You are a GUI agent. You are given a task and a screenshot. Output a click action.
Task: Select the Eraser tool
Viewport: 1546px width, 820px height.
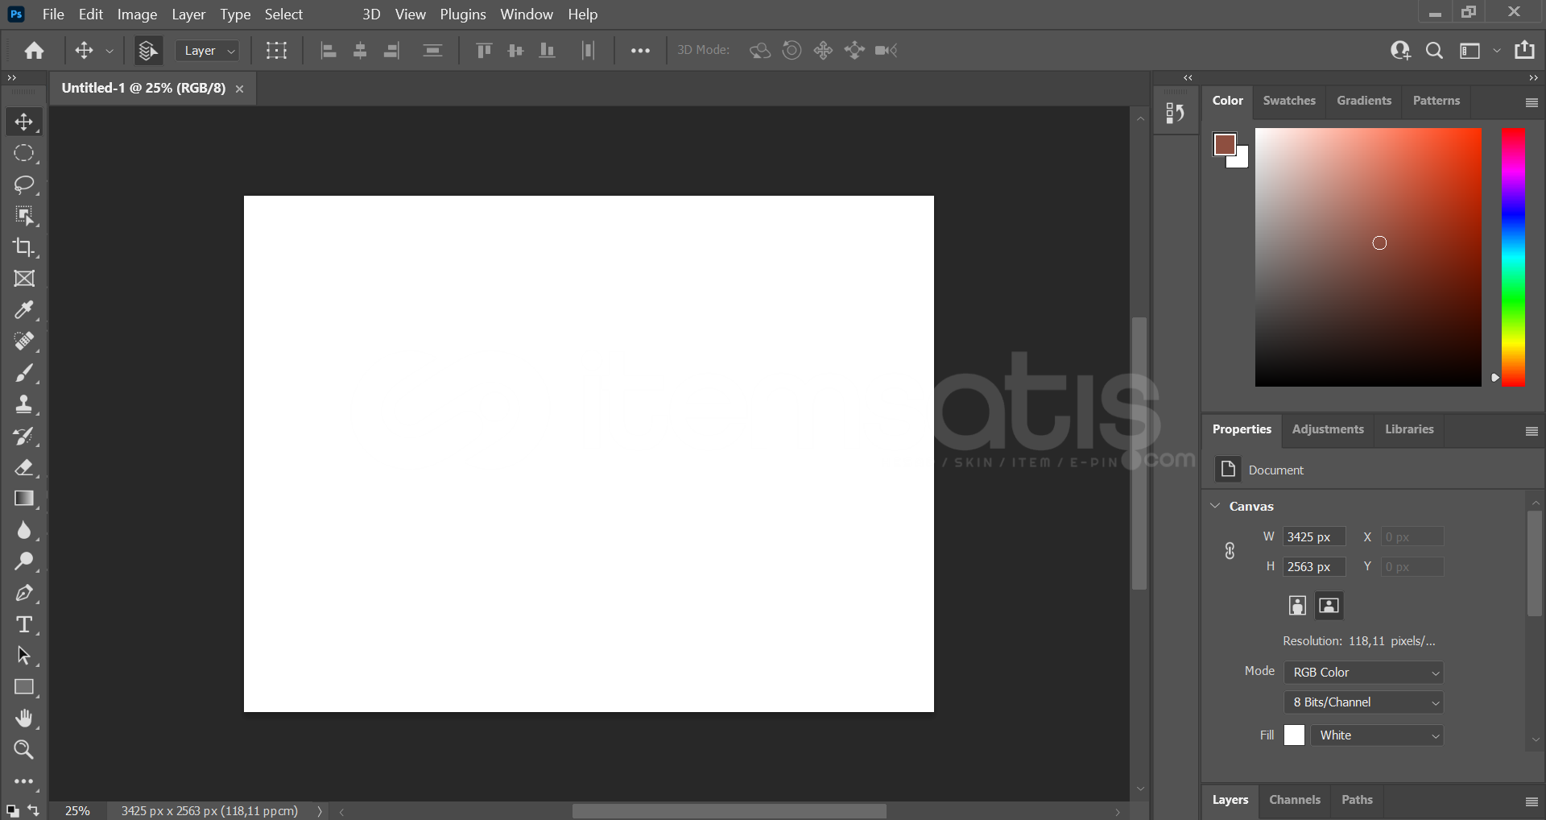[x=23, y=467]
